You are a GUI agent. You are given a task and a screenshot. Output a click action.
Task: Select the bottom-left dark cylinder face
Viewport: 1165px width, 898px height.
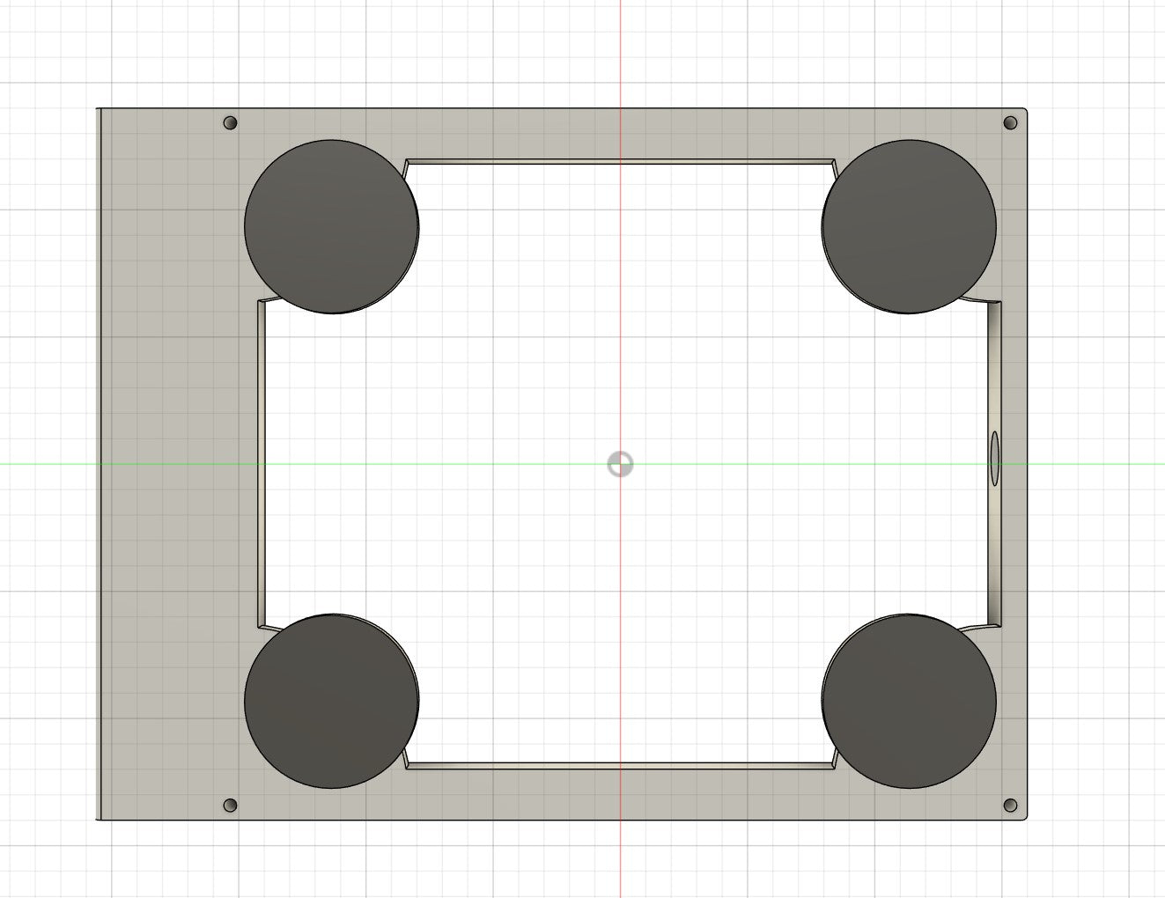coord(330,701)
